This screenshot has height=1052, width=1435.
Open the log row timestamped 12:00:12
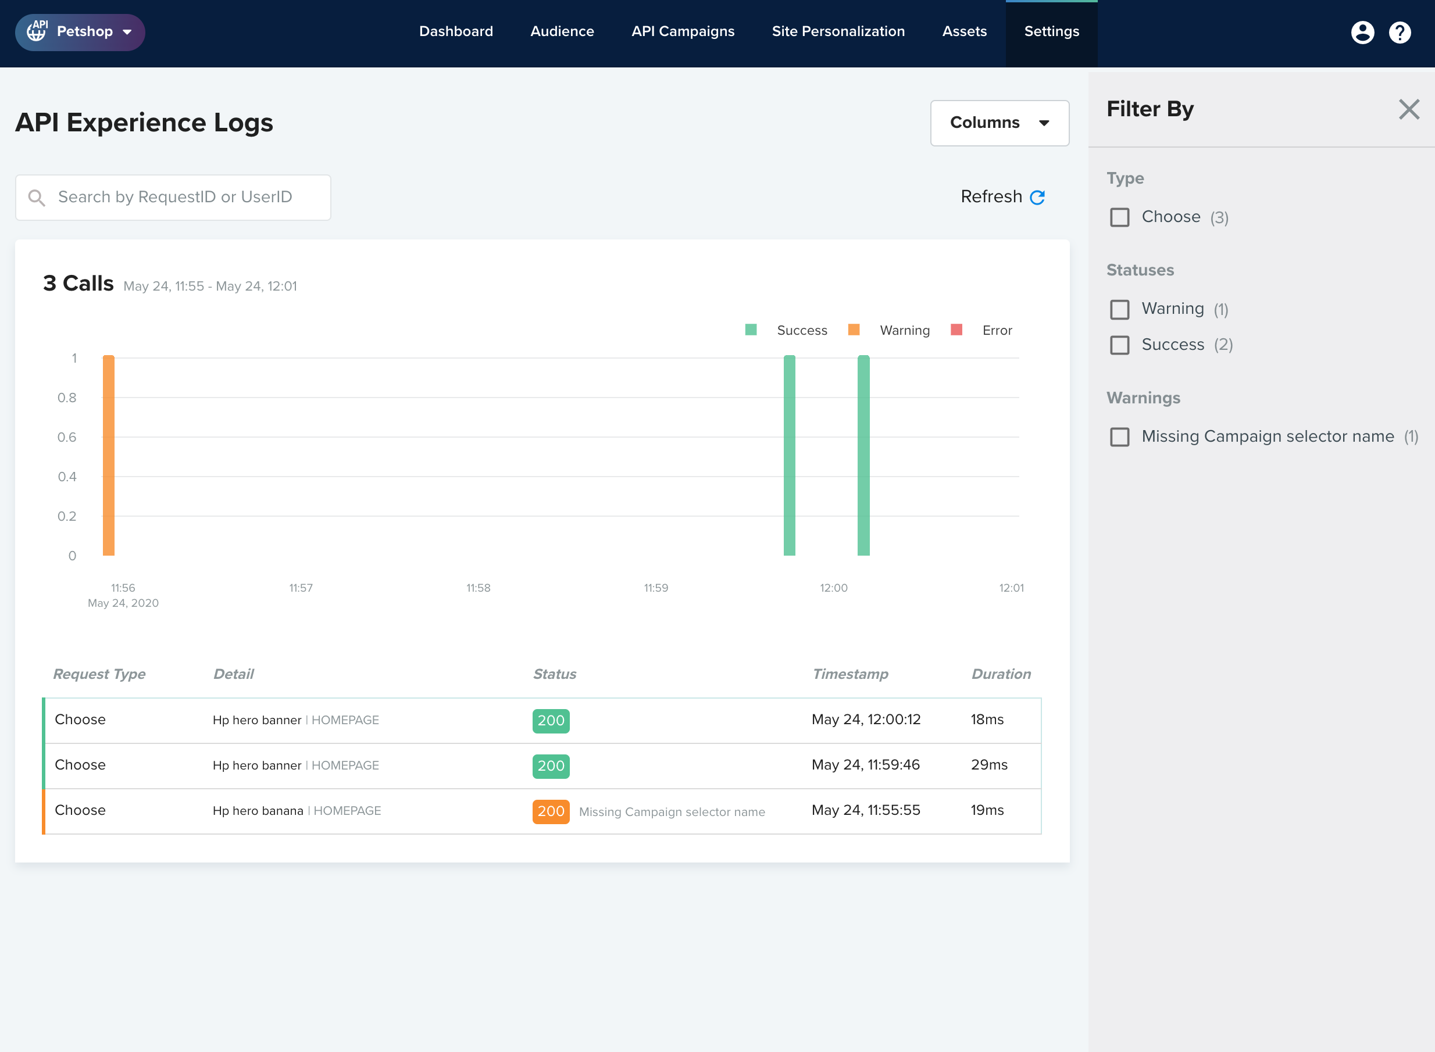542,720
